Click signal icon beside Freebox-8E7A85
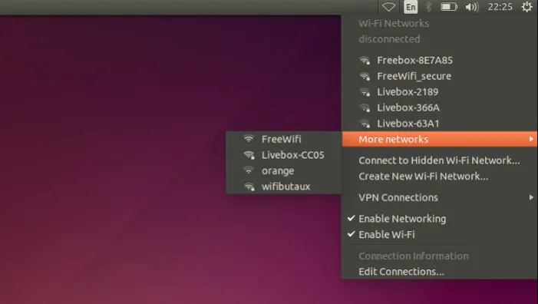This screenshot has height=304, width=538. (365, 61)
